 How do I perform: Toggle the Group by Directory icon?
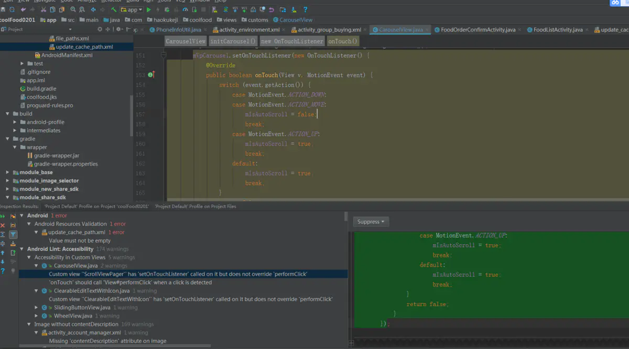tap(13, 225)
